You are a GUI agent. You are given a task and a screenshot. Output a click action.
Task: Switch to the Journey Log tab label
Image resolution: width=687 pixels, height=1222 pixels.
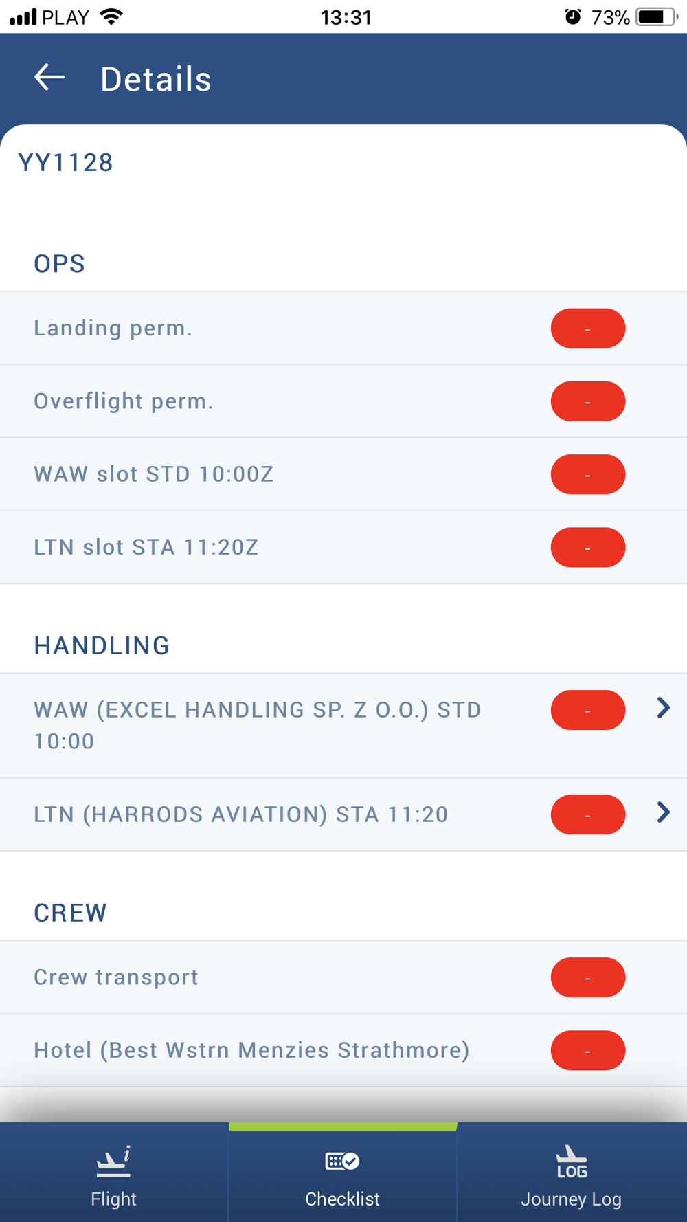[x=571, y=1199]
